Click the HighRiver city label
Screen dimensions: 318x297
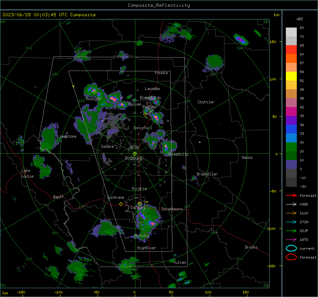[x=147, y=248]
